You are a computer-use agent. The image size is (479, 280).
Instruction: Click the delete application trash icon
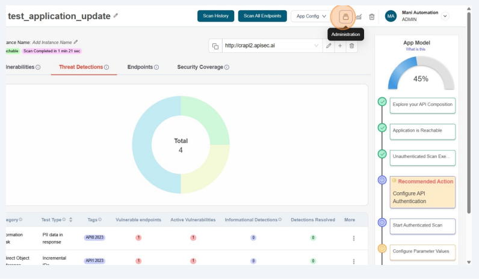click(372, 17)
